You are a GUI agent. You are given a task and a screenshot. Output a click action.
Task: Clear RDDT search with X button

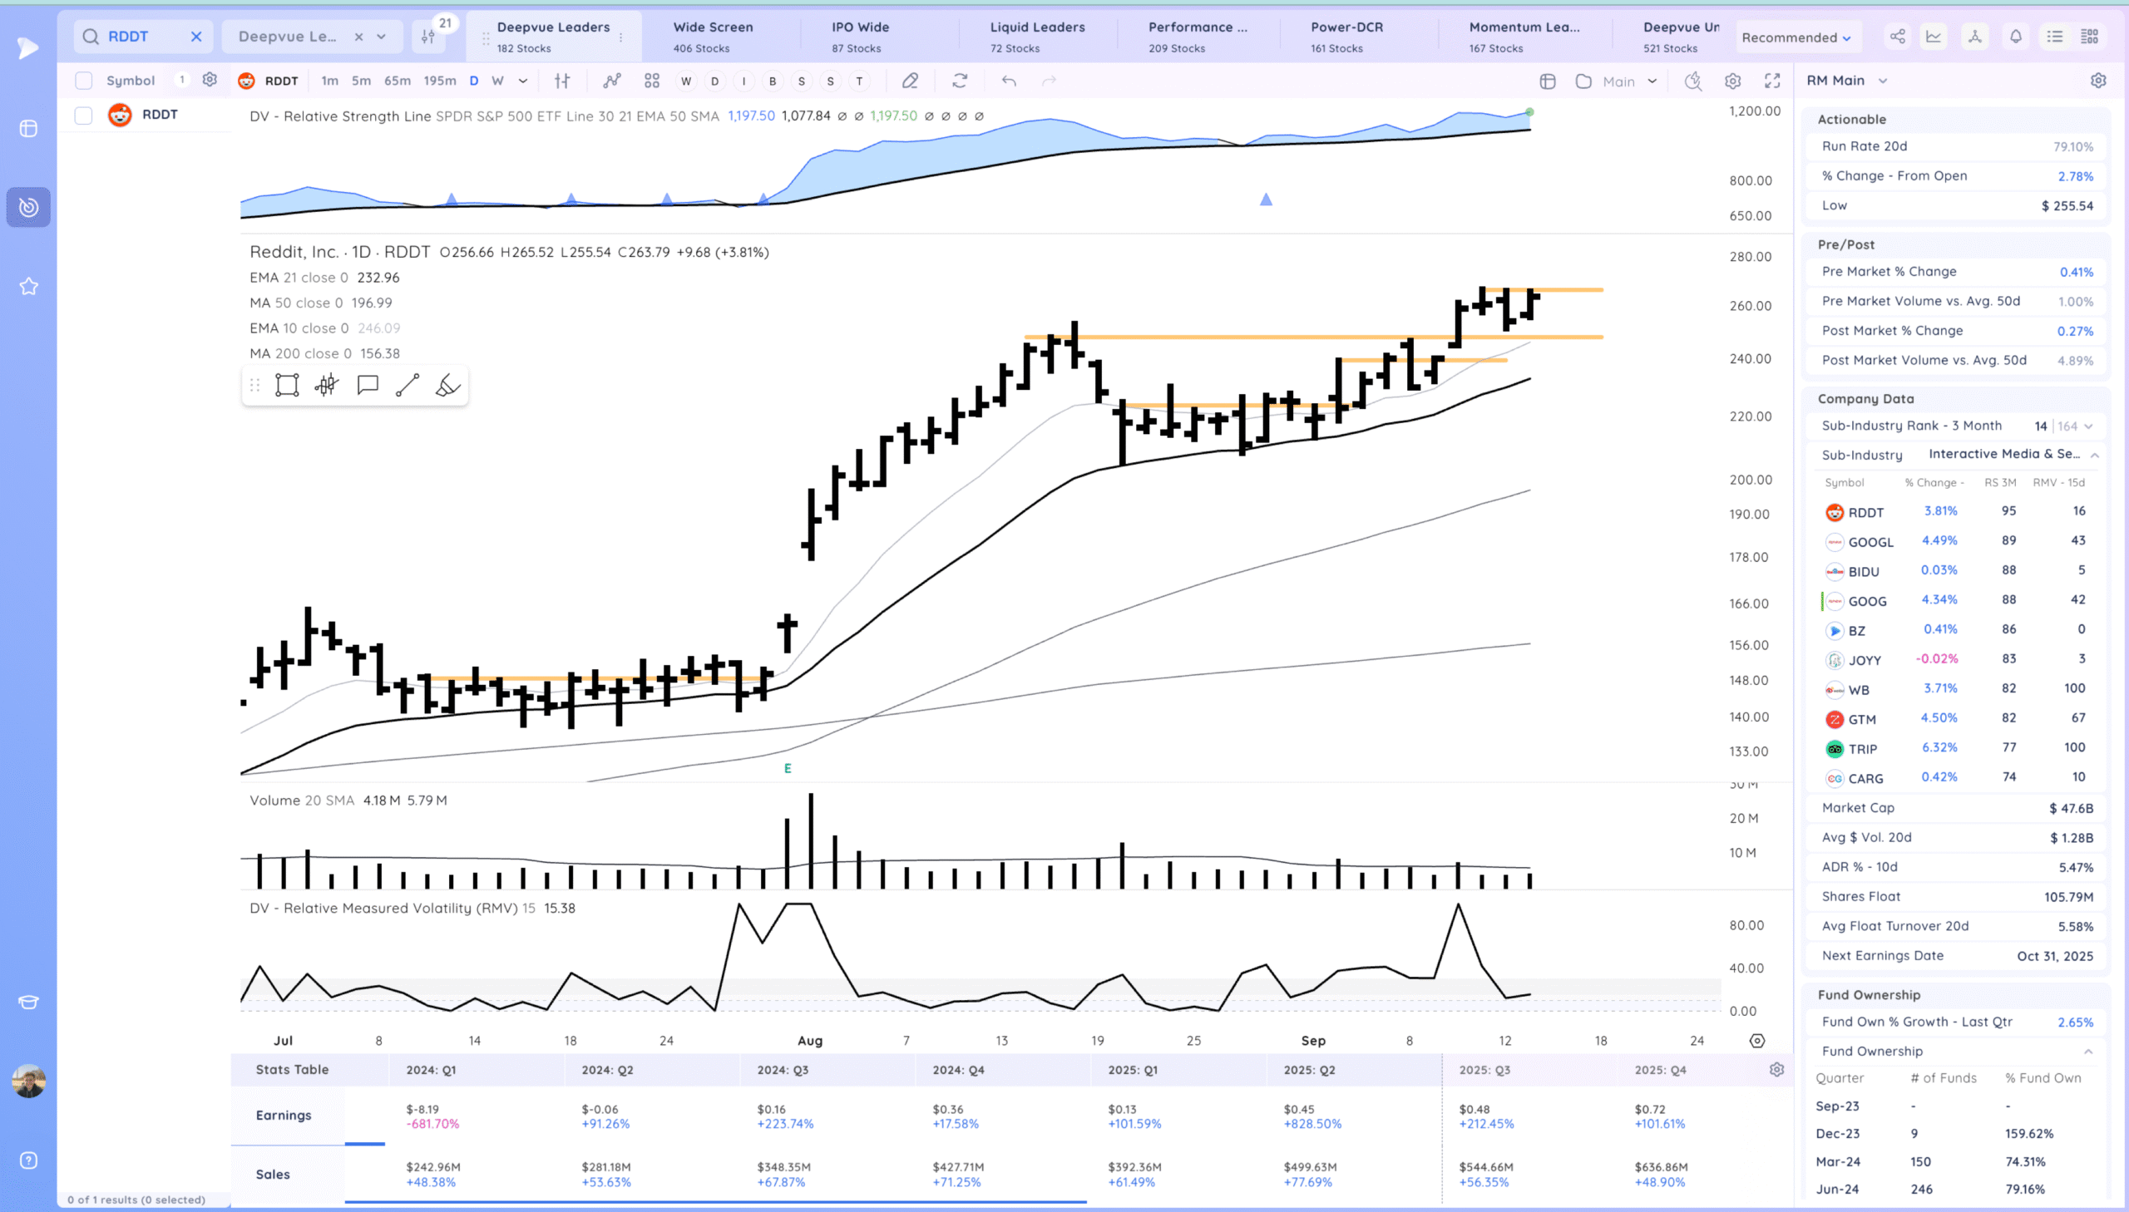[196, 37]
